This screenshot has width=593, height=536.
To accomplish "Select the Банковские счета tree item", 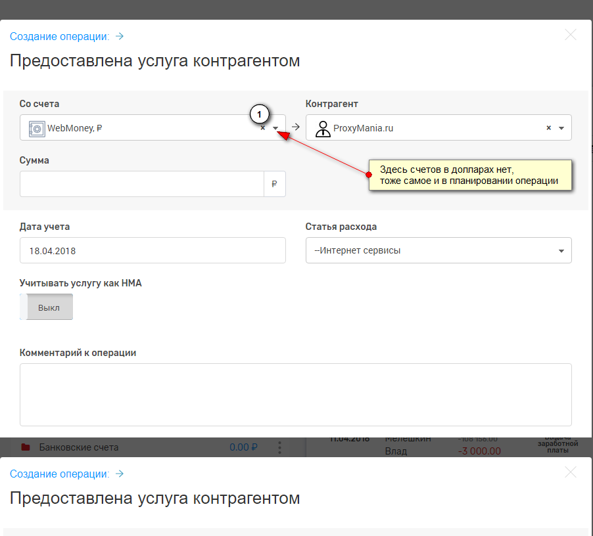I will (79, 447).
